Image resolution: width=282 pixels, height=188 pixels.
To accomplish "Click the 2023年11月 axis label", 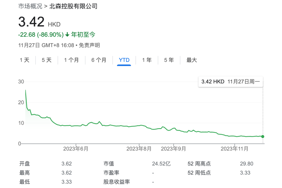I will click(x=234, y=149).
